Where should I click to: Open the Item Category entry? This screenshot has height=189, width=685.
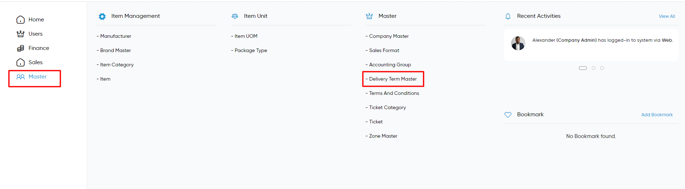117,65
